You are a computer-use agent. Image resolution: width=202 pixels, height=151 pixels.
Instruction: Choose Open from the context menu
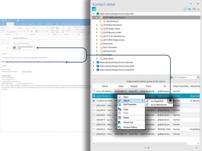131,97
